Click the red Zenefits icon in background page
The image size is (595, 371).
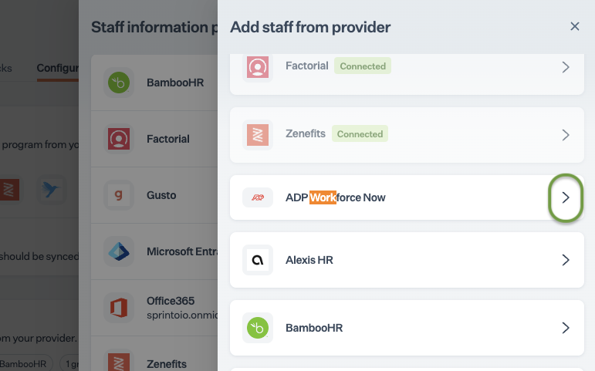point(9,189)
